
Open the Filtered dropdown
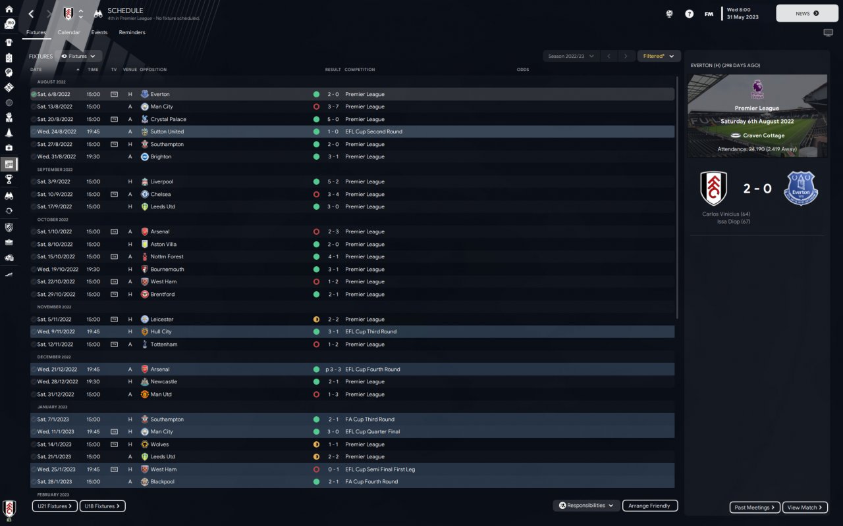[x=659, y=57]
